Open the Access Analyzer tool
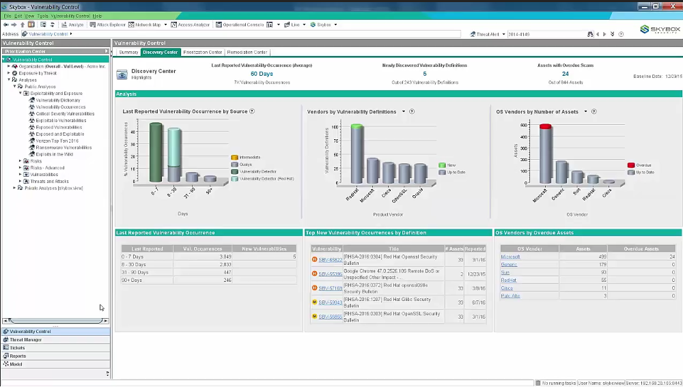683x387 pixels. (190, 25)
